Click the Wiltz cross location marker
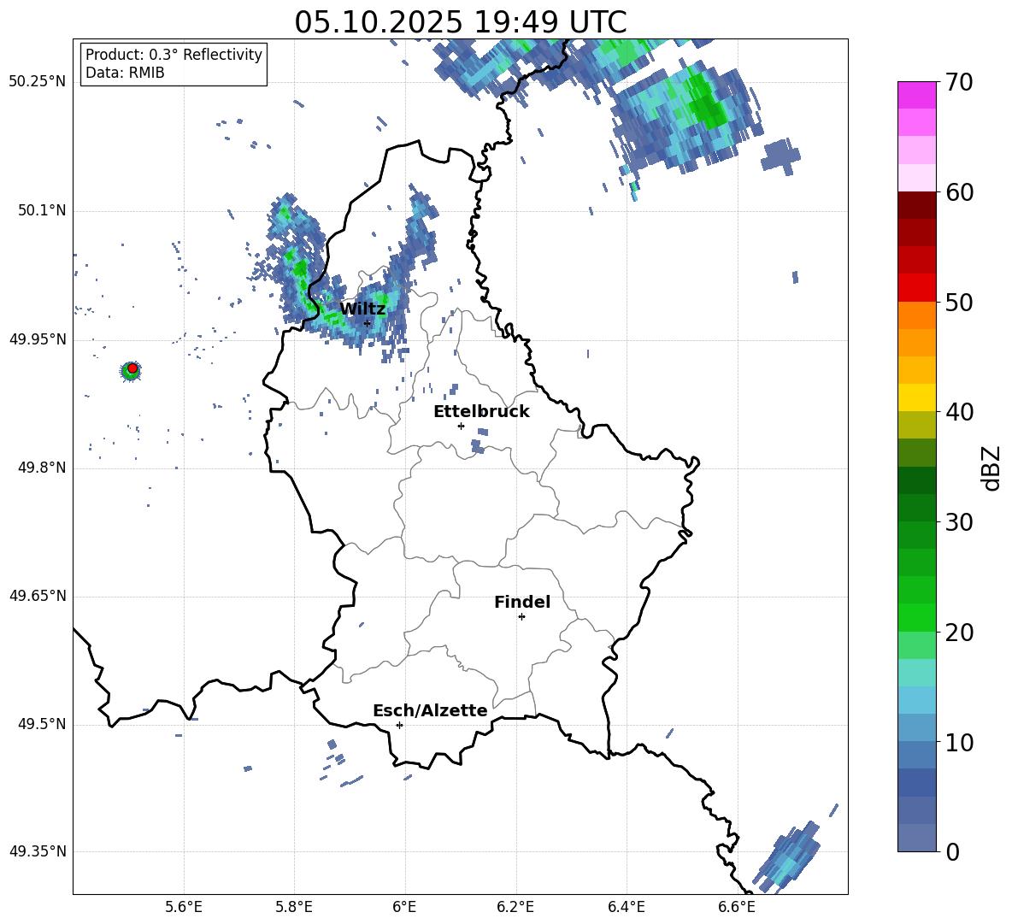 point(368,323)
